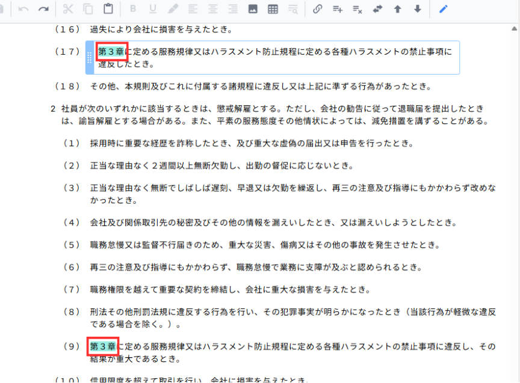The image size is (520, 383).
Task: Insert a hyperlink via chain icon
Action: coord(318,10)
